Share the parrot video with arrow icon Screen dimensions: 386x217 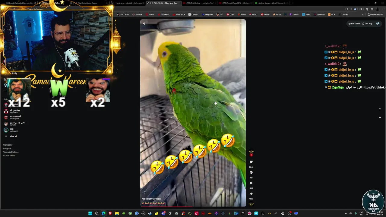click(251, 194)
